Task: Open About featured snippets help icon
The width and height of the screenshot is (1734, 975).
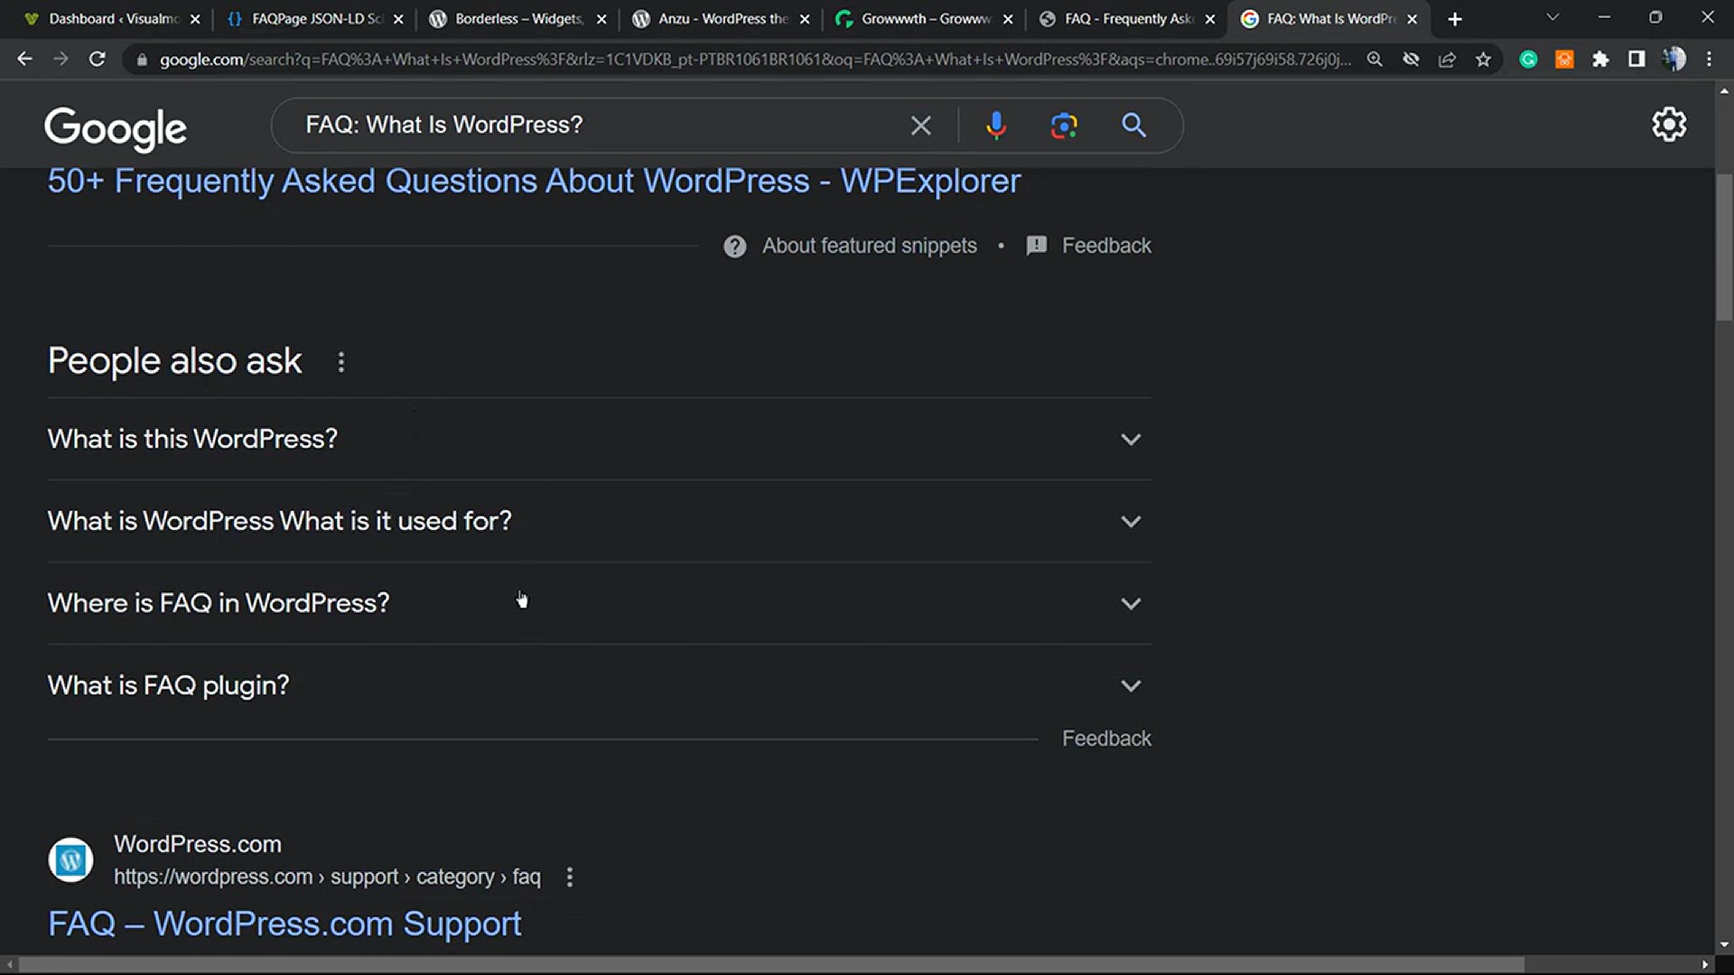Action: click(735, 246)
